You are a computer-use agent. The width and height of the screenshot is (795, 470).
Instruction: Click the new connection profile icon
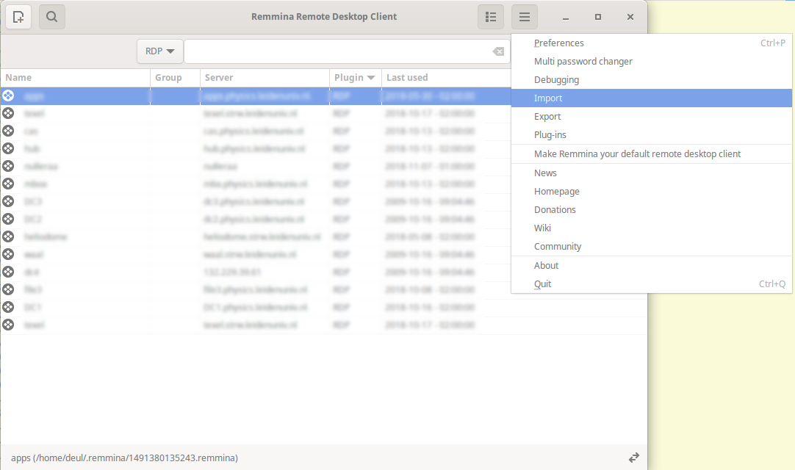(x=18, y=17)
